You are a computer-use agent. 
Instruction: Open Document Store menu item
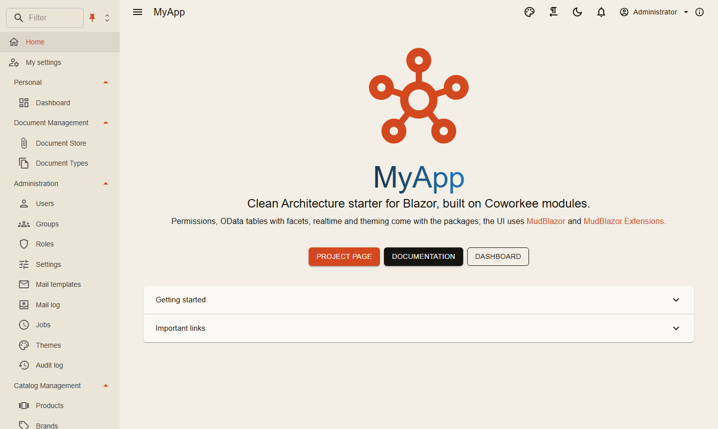click(x=60, y=143)
